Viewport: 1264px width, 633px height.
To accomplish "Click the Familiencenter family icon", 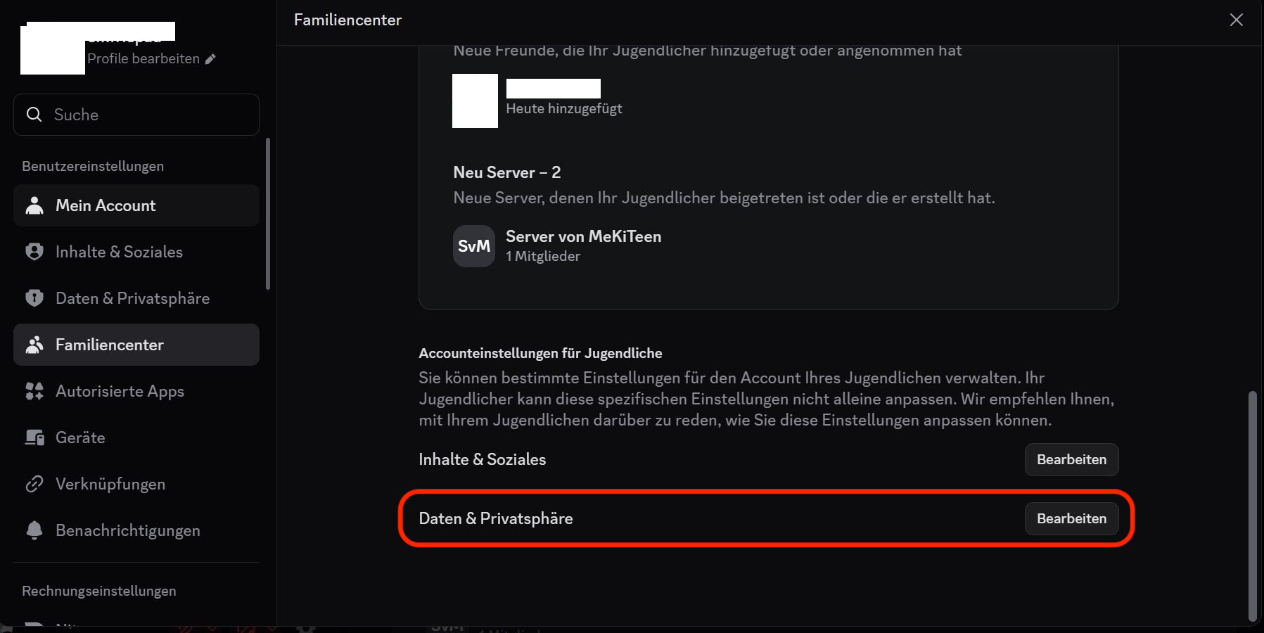I will coord(34,345).
